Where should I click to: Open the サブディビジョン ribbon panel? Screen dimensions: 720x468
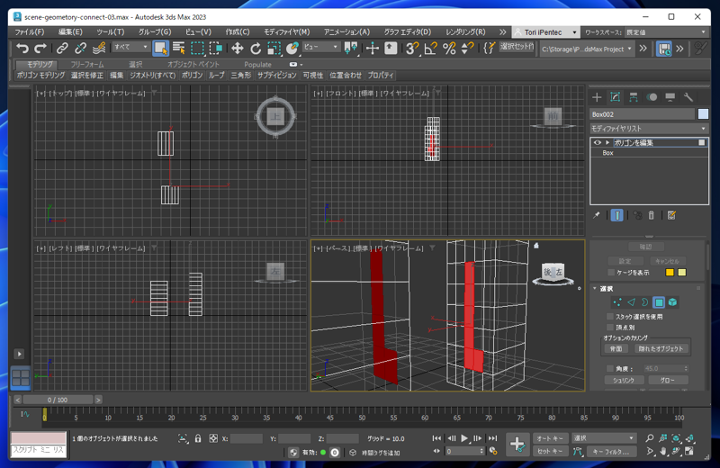pyautogui.click(x=276, y=76)
